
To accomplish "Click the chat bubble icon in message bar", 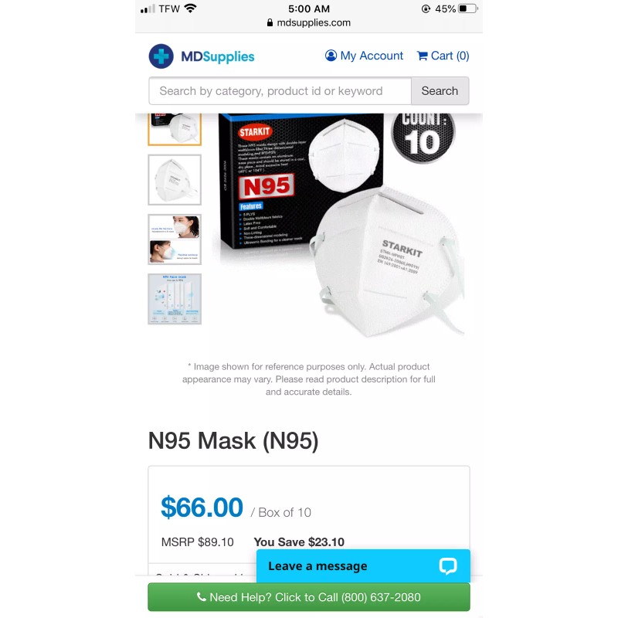I will pyautogui.click(x=448, y=566).
